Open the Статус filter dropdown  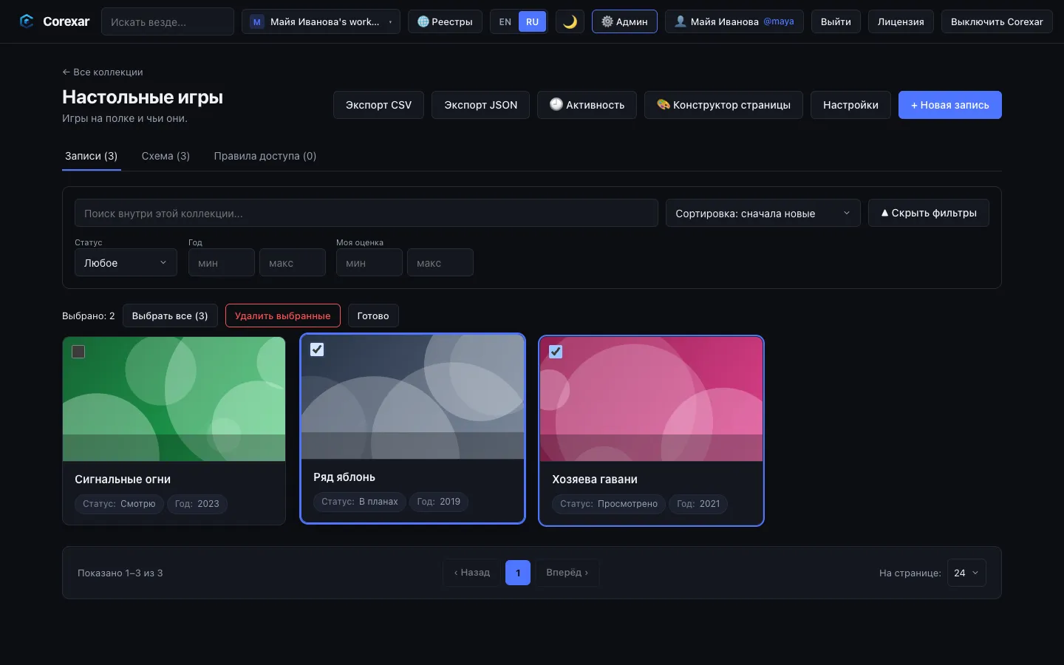coord(126,262)
